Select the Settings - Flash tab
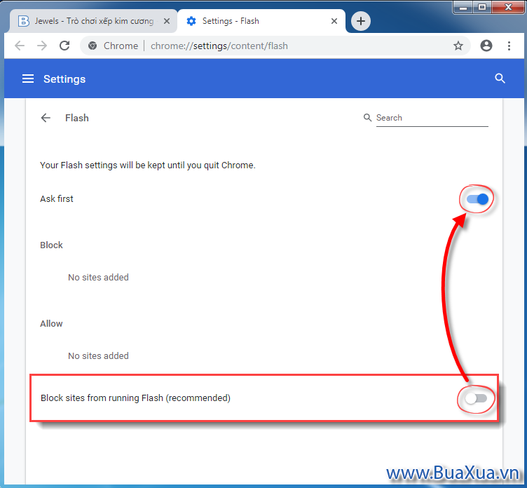The image size is (527, 488). (261, 21)
